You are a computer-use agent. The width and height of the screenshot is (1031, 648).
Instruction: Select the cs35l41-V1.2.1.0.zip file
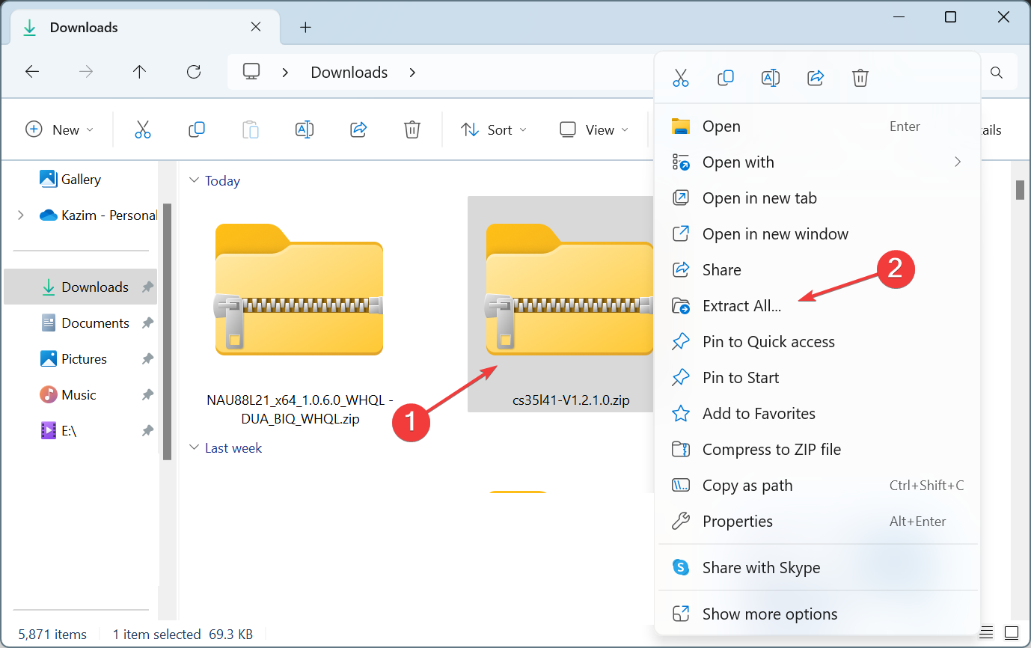pos(560,305)
